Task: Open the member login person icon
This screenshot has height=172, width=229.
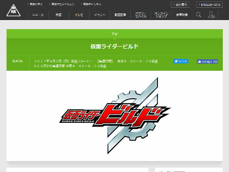Action: pos(211,15)
